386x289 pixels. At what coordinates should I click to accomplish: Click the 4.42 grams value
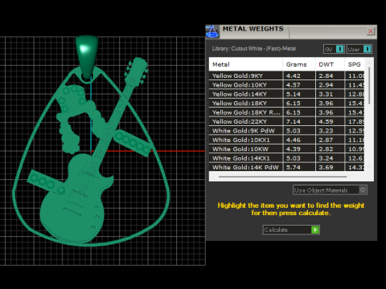click(294, 75)
